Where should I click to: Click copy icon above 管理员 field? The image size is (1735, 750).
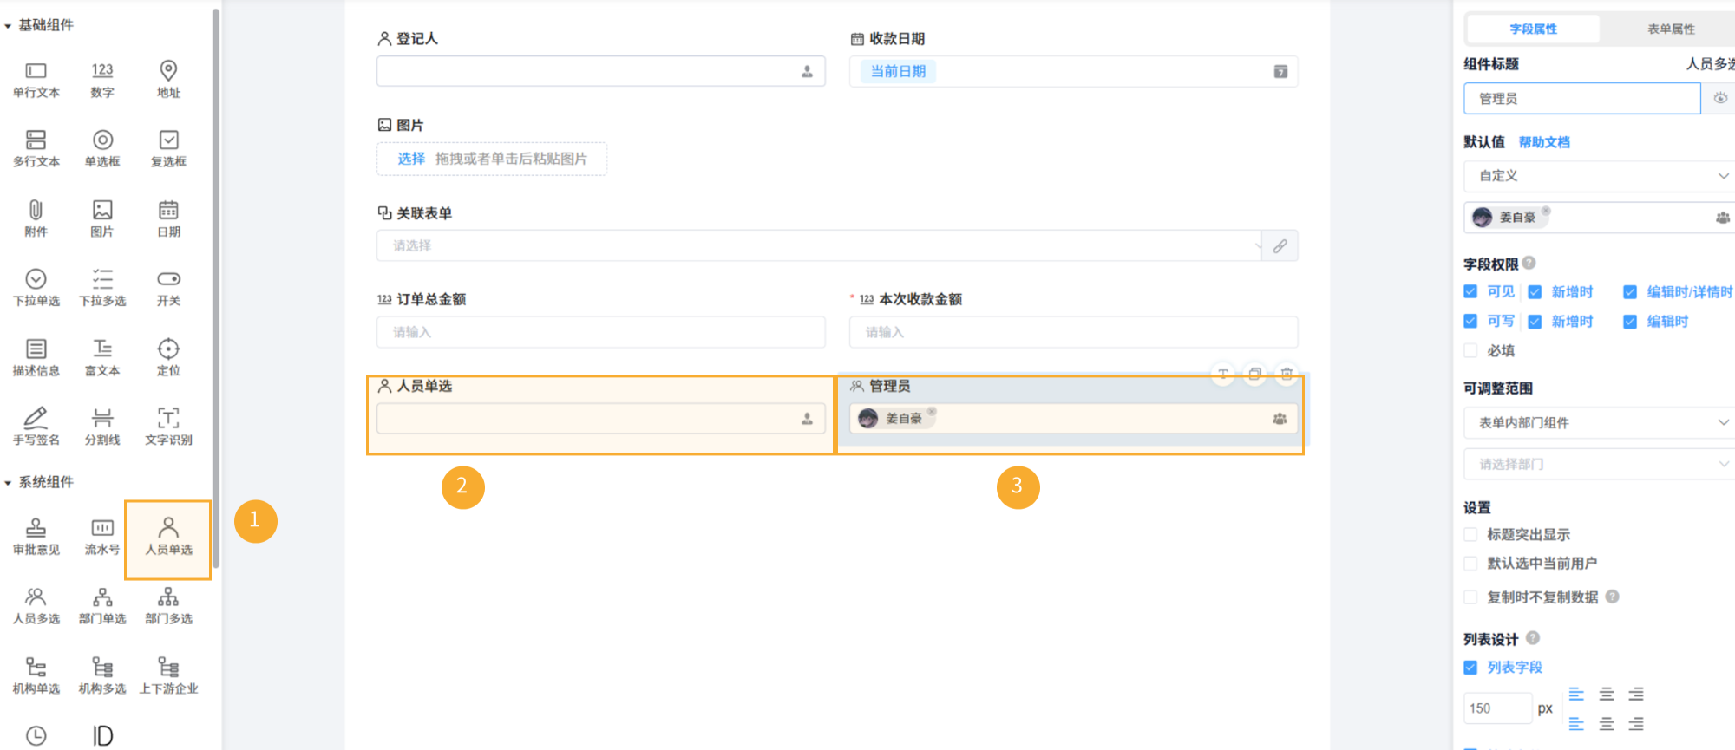[1254, 374]
